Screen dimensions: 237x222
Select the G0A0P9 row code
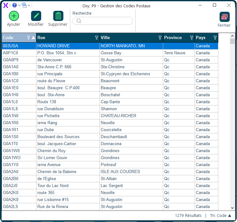pos(19,60)
